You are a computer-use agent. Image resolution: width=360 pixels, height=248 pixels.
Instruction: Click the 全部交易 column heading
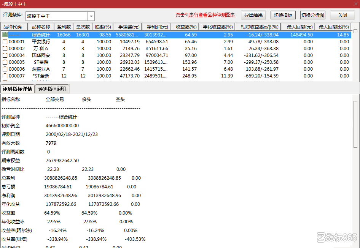[x=55, y=100]
